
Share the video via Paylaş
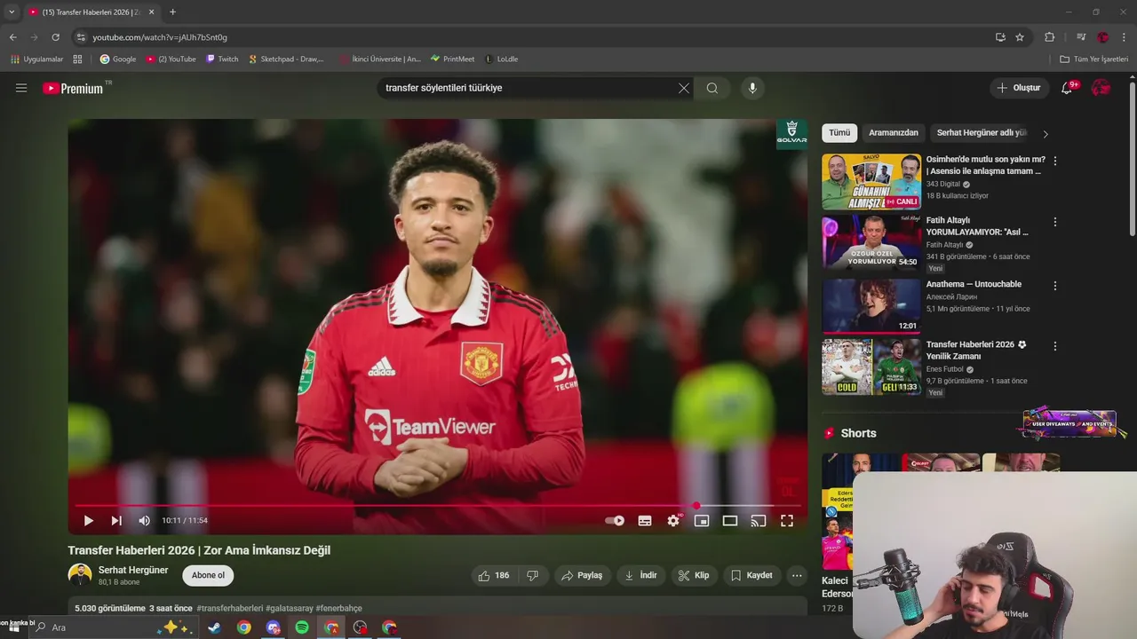pyautogui.click(x=582, y=575)
